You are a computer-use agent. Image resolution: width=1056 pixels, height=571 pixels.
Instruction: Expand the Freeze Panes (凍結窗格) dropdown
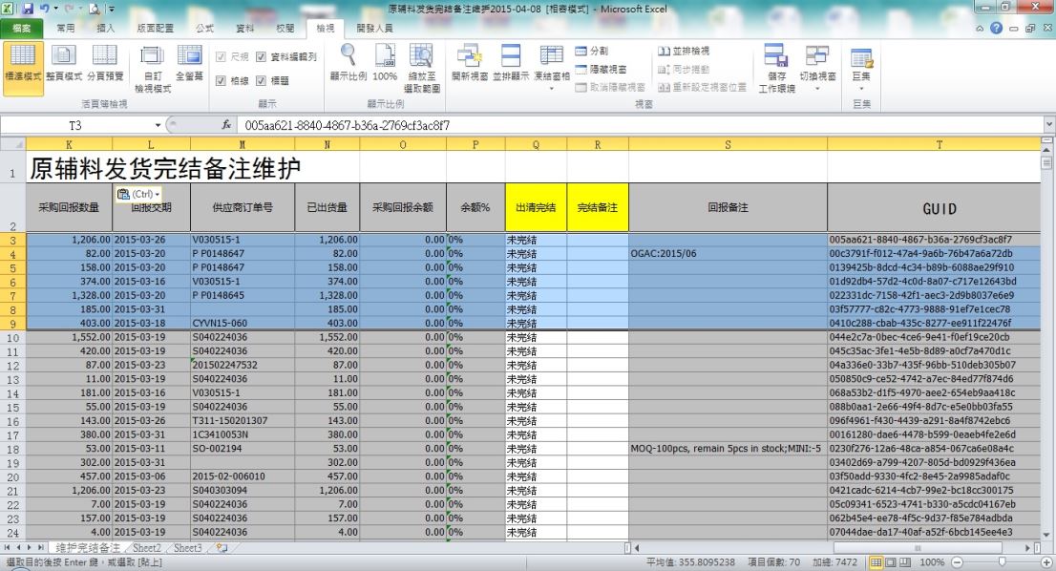[x=552, y=65]
